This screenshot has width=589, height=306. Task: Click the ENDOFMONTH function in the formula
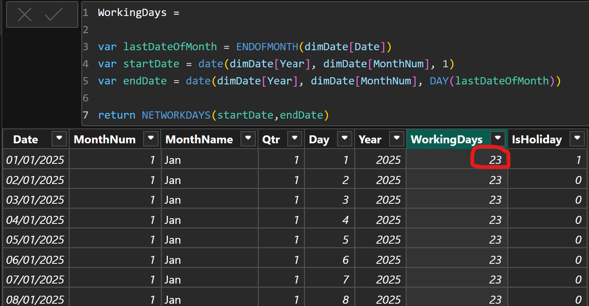tap(267, 47)
